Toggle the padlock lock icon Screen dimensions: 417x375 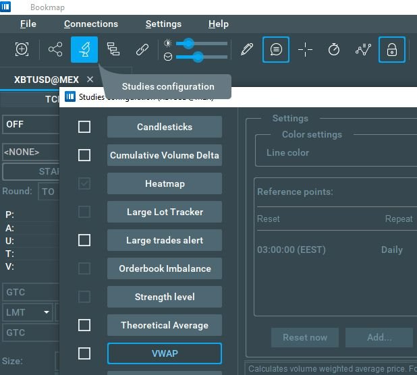click(392, 49)
